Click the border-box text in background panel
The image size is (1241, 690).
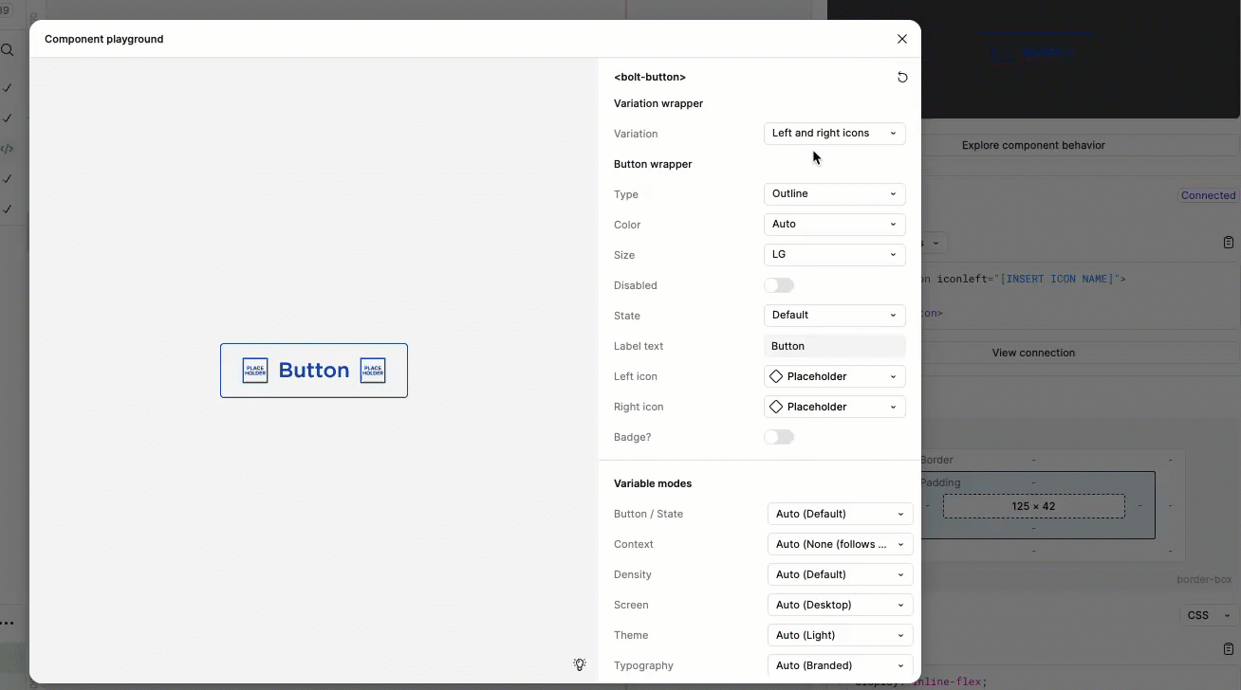pos(1204,579)
